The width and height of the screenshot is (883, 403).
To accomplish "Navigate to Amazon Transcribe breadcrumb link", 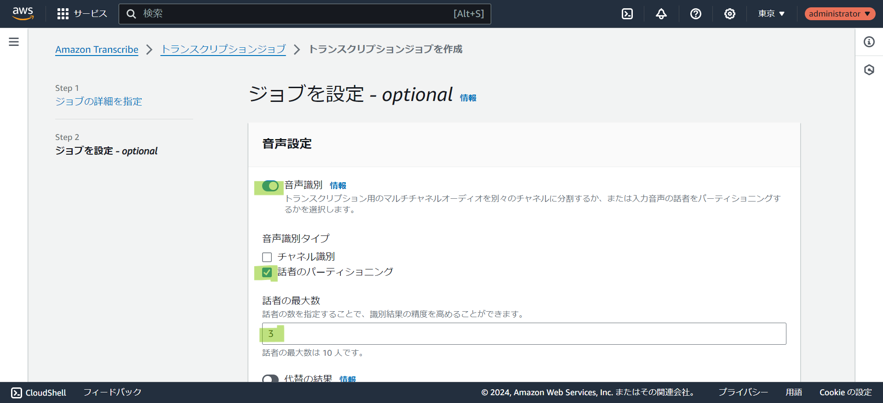I will coord(97,50).
